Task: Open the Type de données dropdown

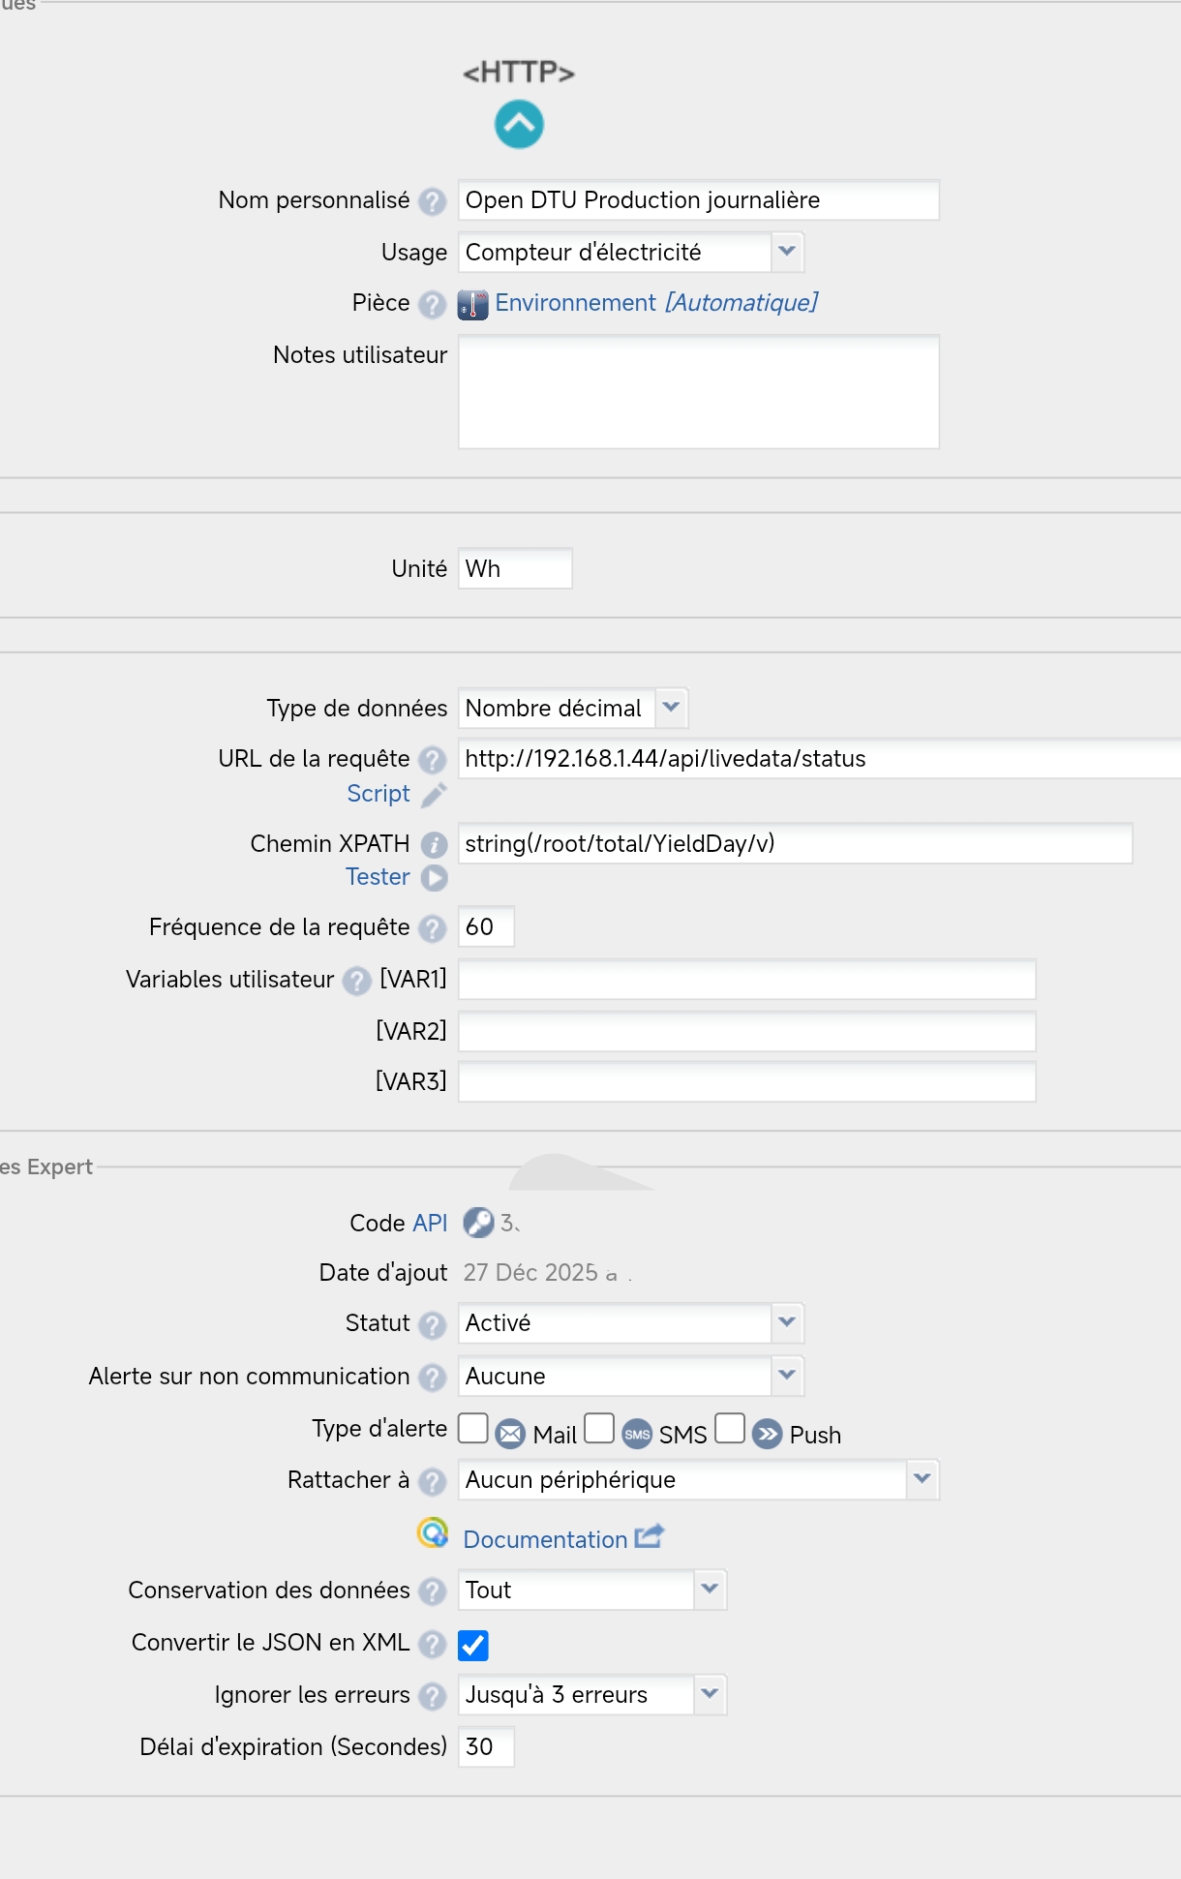Action: pos(573,709)
